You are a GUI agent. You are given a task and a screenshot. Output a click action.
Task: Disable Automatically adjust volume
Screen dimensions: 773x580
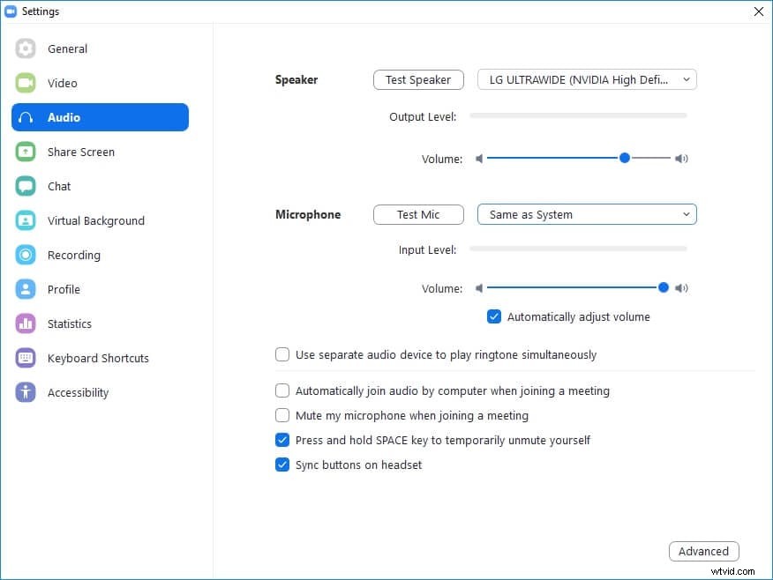[494, 316]
